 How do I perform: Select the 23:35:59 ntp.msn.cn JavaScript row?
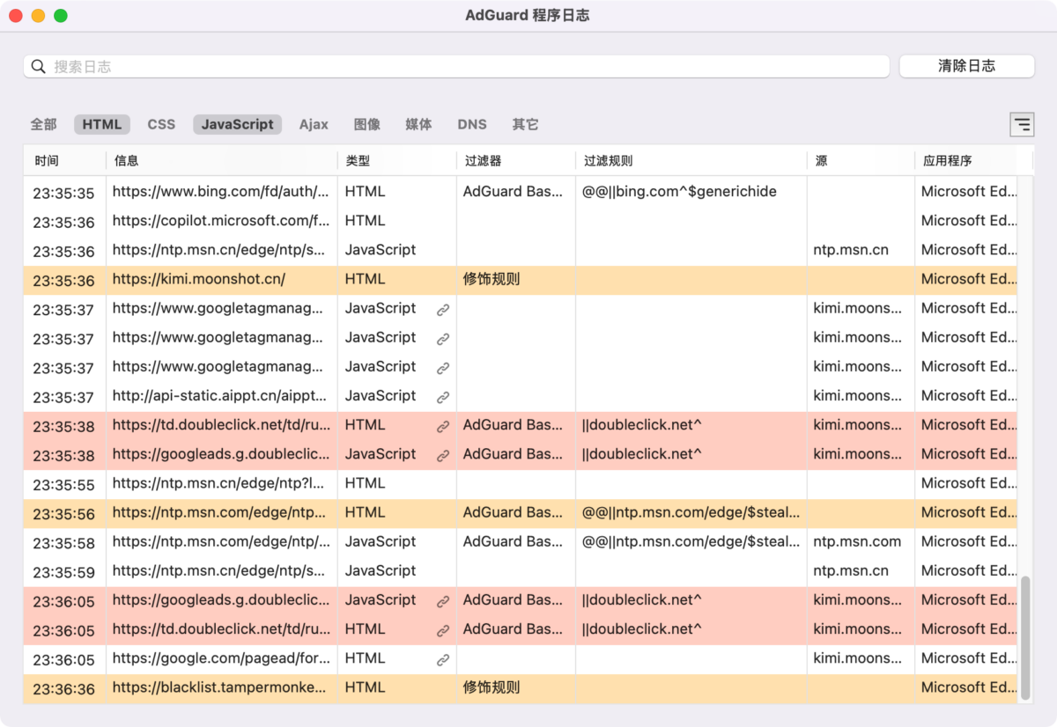coord(521,571)
